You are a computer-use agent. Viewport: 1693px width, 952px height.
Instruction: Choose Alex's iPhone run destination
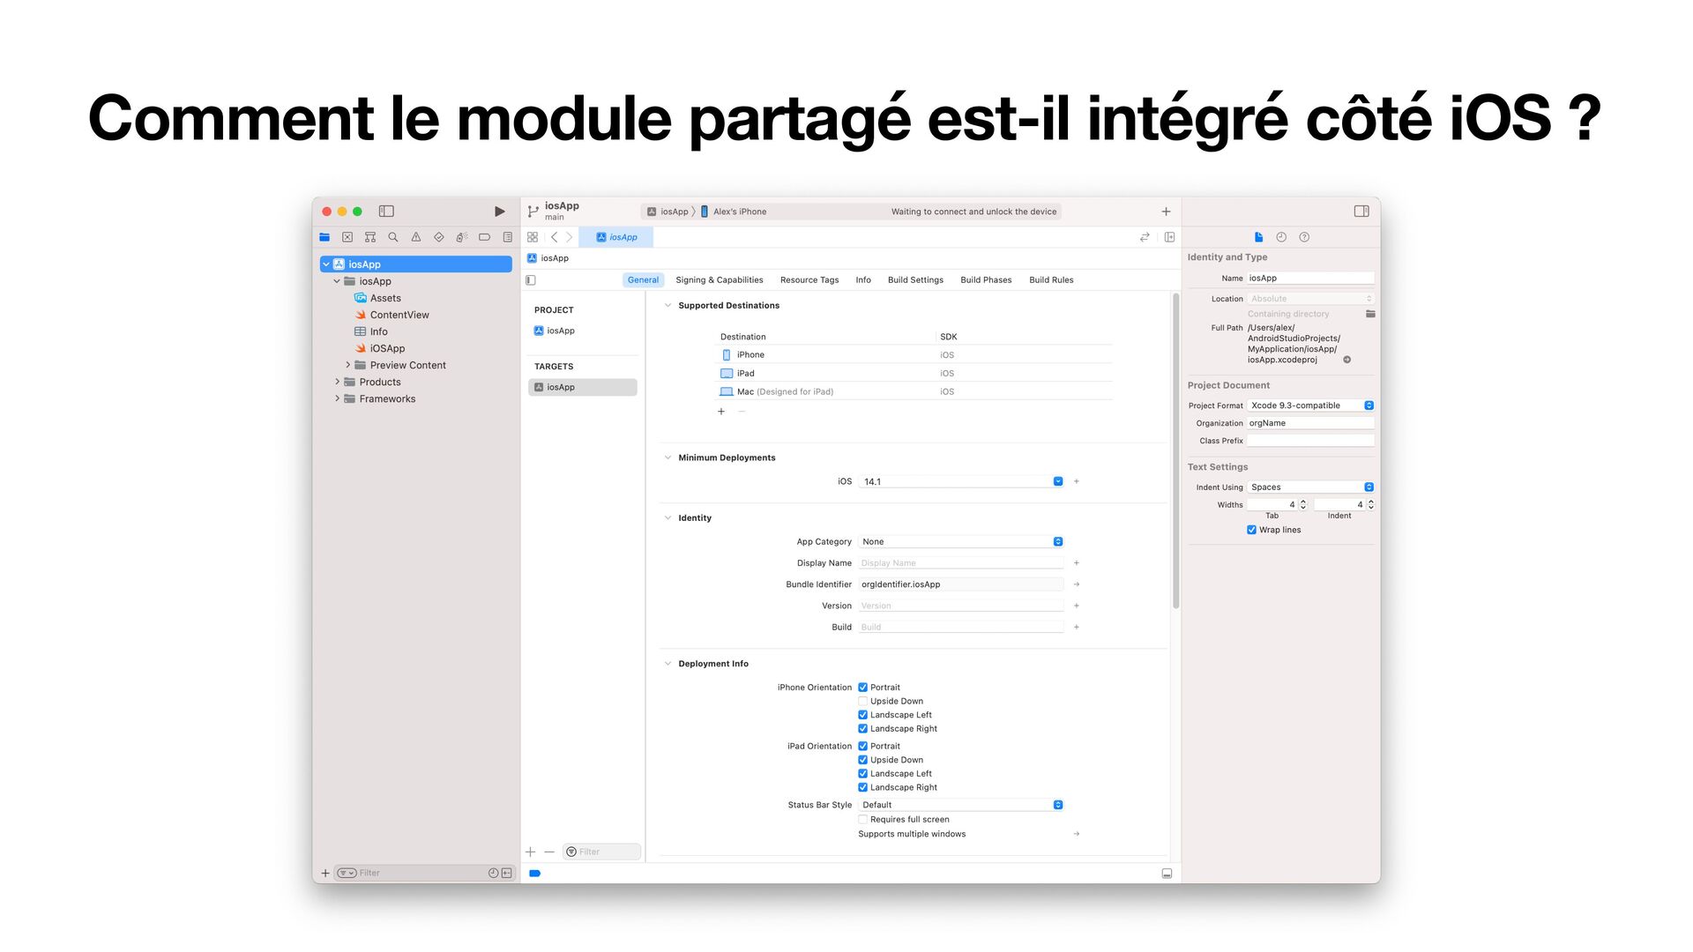tap(734, 212)
